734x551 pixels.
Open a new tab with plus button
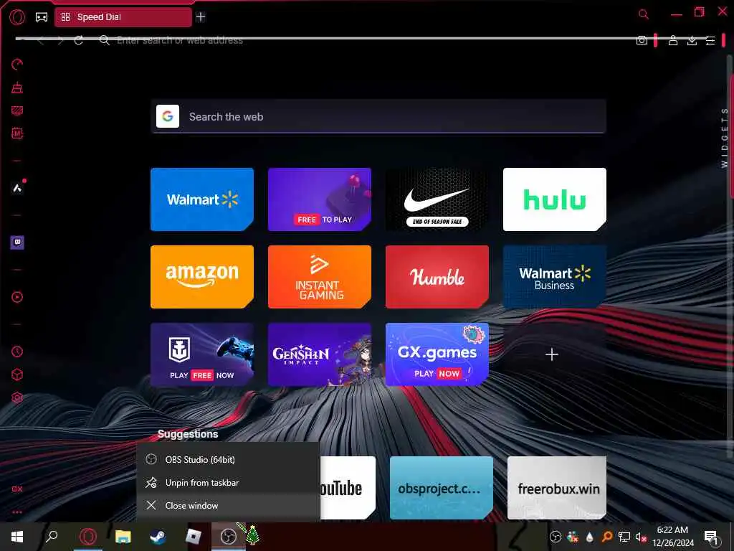click(x=201, y=17)
